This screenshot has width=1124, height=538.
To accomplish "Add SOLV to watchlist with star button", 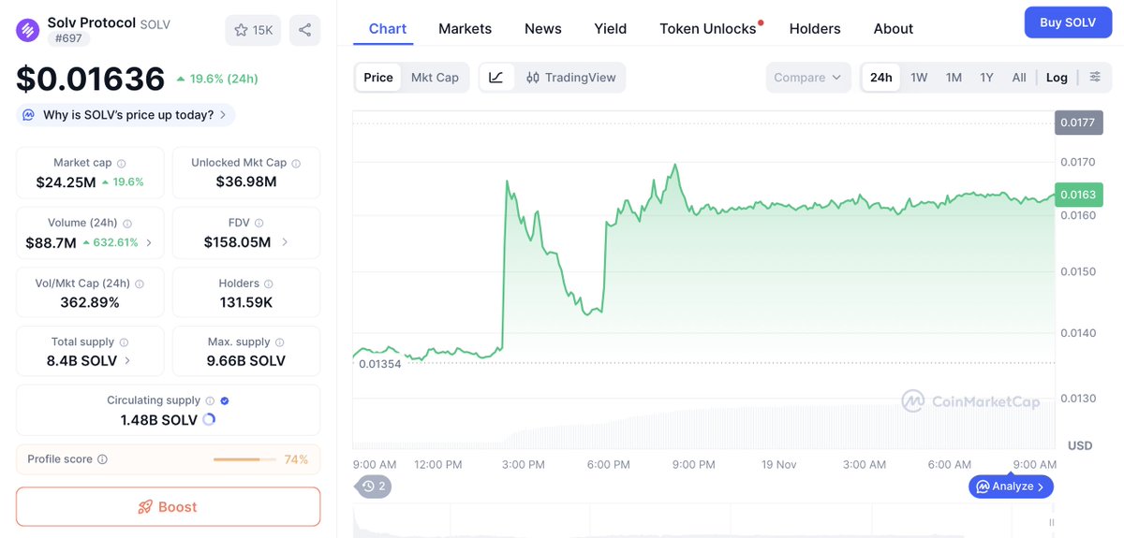I will (x=253, y=30).
